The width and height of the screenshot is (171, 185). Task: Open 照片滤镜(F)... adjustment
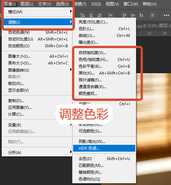[104, 80]
